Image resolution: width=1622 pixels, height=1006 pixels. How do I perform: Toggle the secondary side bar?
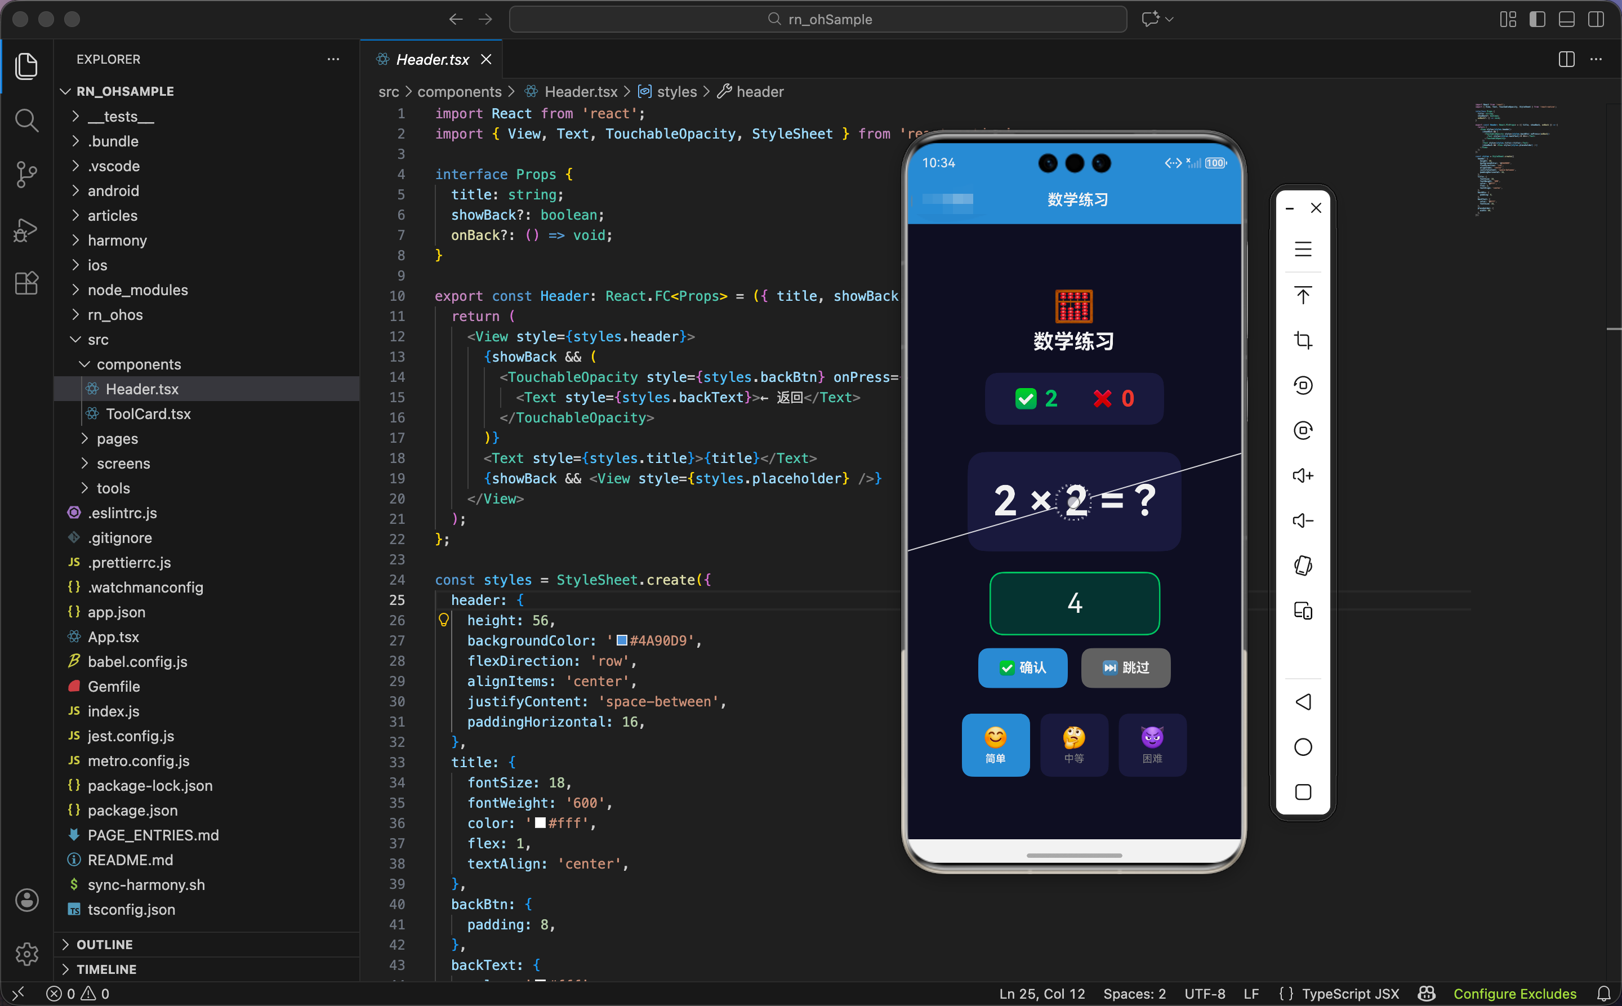[1596, 19]
